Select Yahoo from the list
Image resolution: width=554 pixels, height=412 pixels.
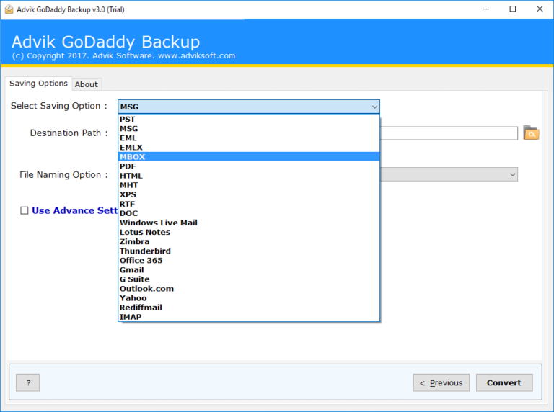[x=249, y=298]
